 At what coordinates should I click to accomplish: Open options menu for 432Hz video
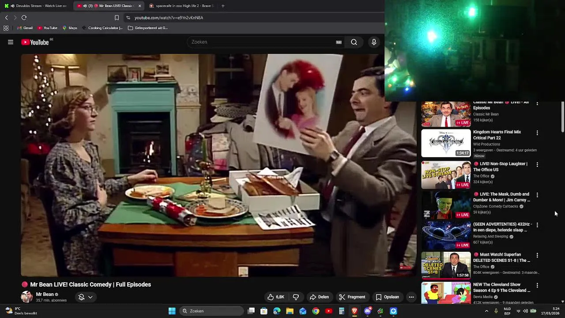pos(537,225)
